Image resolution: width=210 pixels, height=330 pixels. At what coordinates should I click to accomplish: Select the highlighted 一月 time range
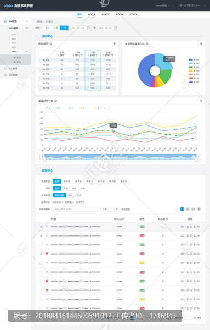click(x=64, y=28)
